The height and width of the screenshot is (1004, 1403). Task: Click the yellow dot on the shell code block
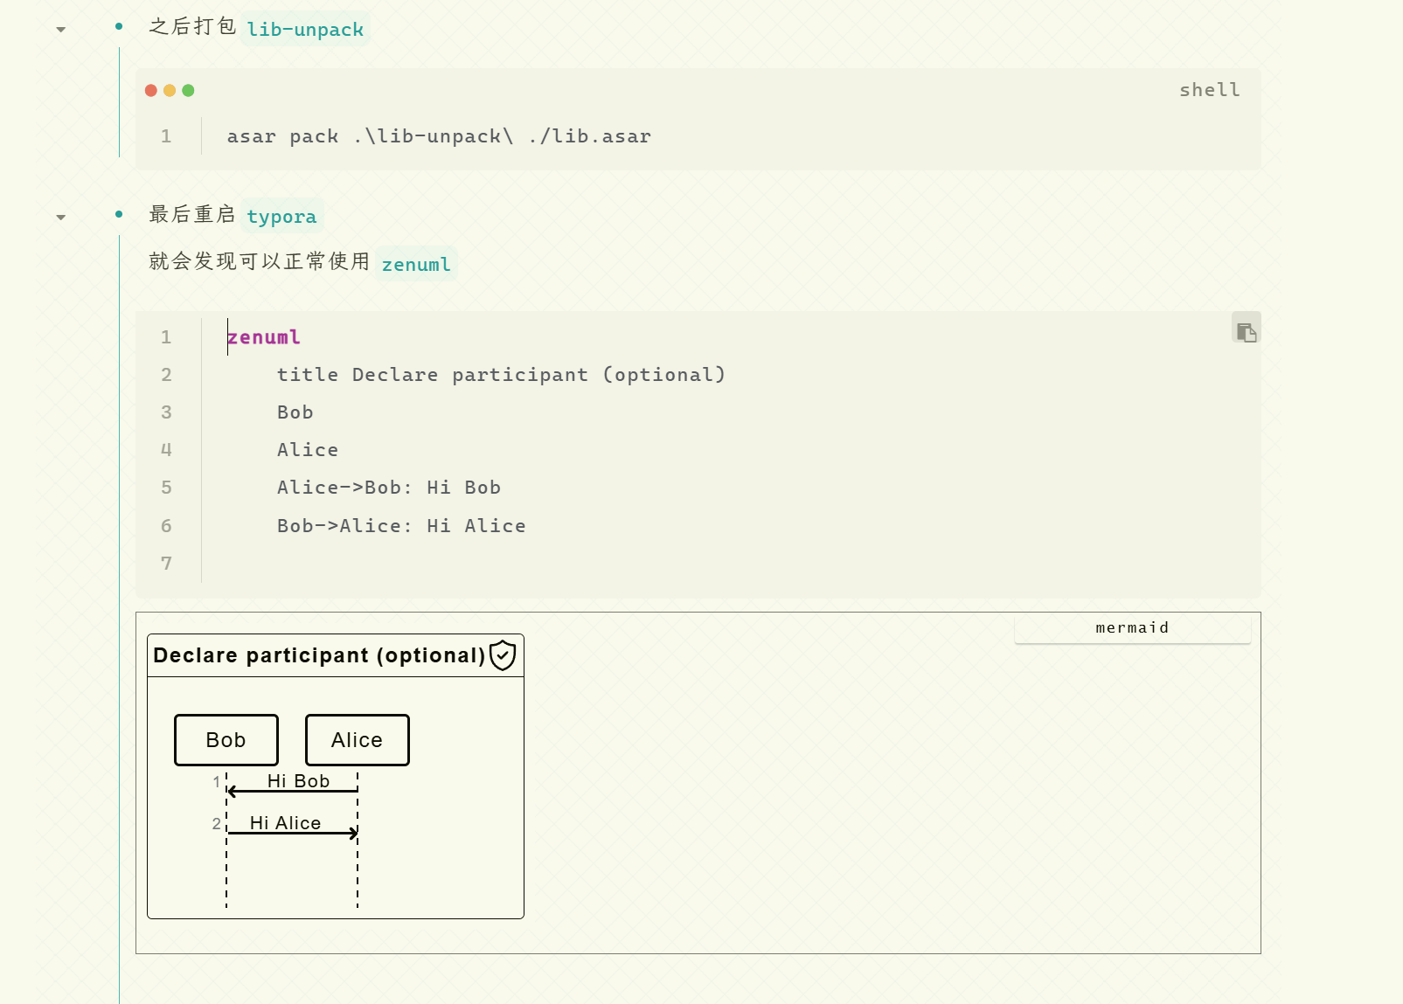(170, 90)
